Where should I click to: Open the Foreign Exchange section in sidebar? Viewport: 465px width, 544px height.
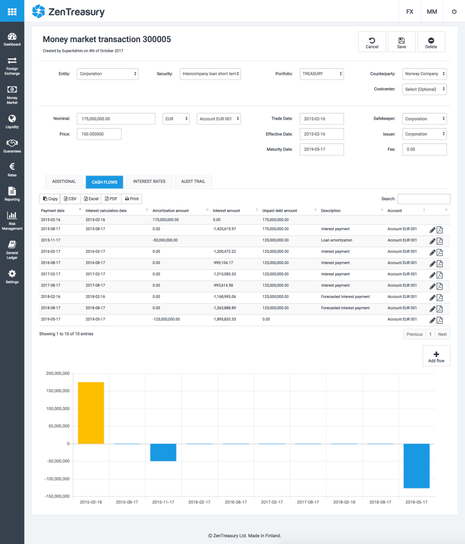tap(12, 65)
